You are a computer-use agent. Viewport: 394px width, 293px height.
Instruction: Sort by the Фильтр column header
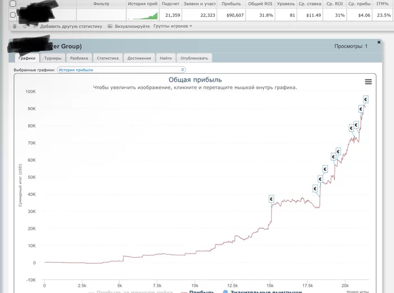point(101,4)
